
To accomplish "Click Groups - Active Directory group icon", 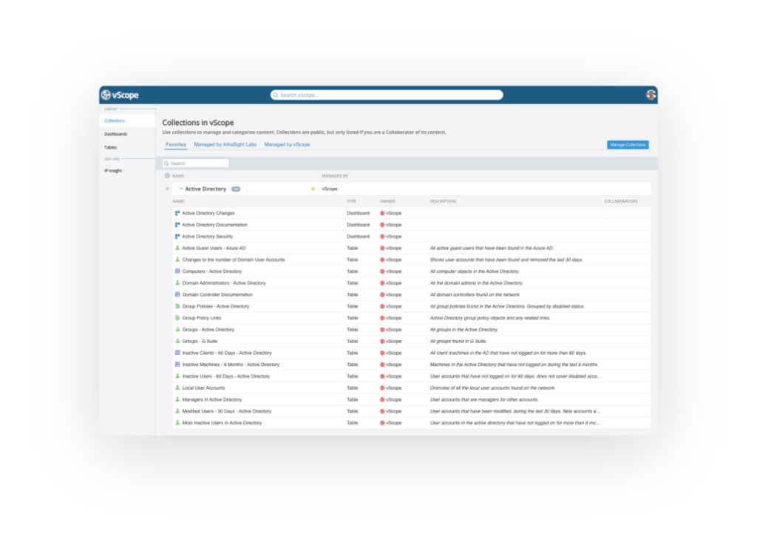I will tap(177, 329).
